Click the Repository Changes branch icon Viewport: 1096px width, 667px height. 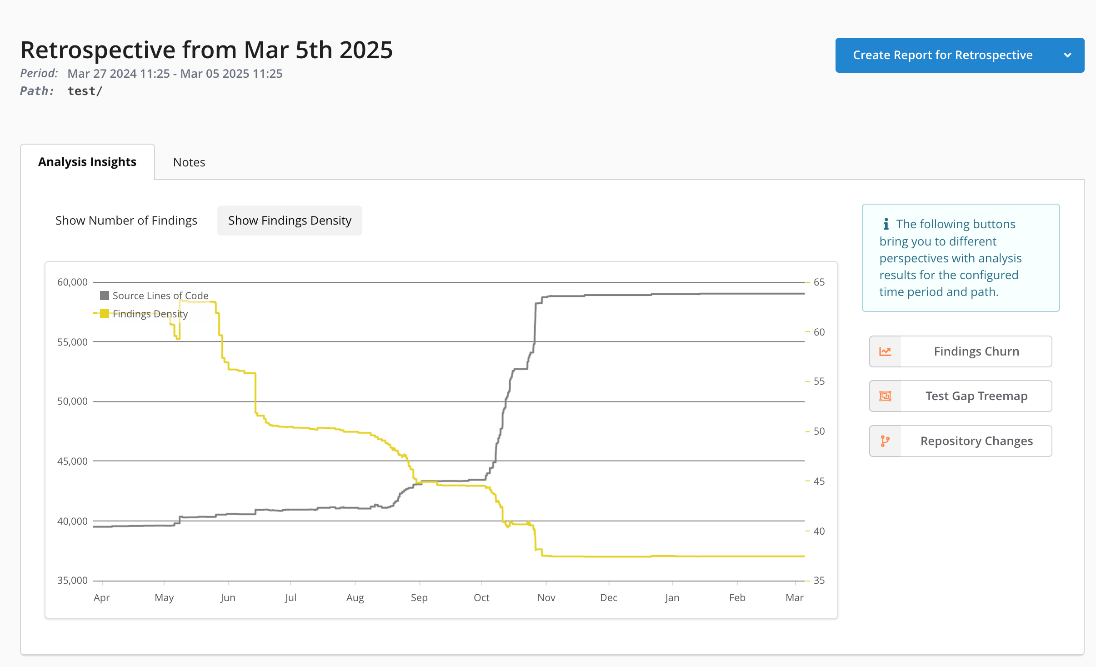point(885,441)
